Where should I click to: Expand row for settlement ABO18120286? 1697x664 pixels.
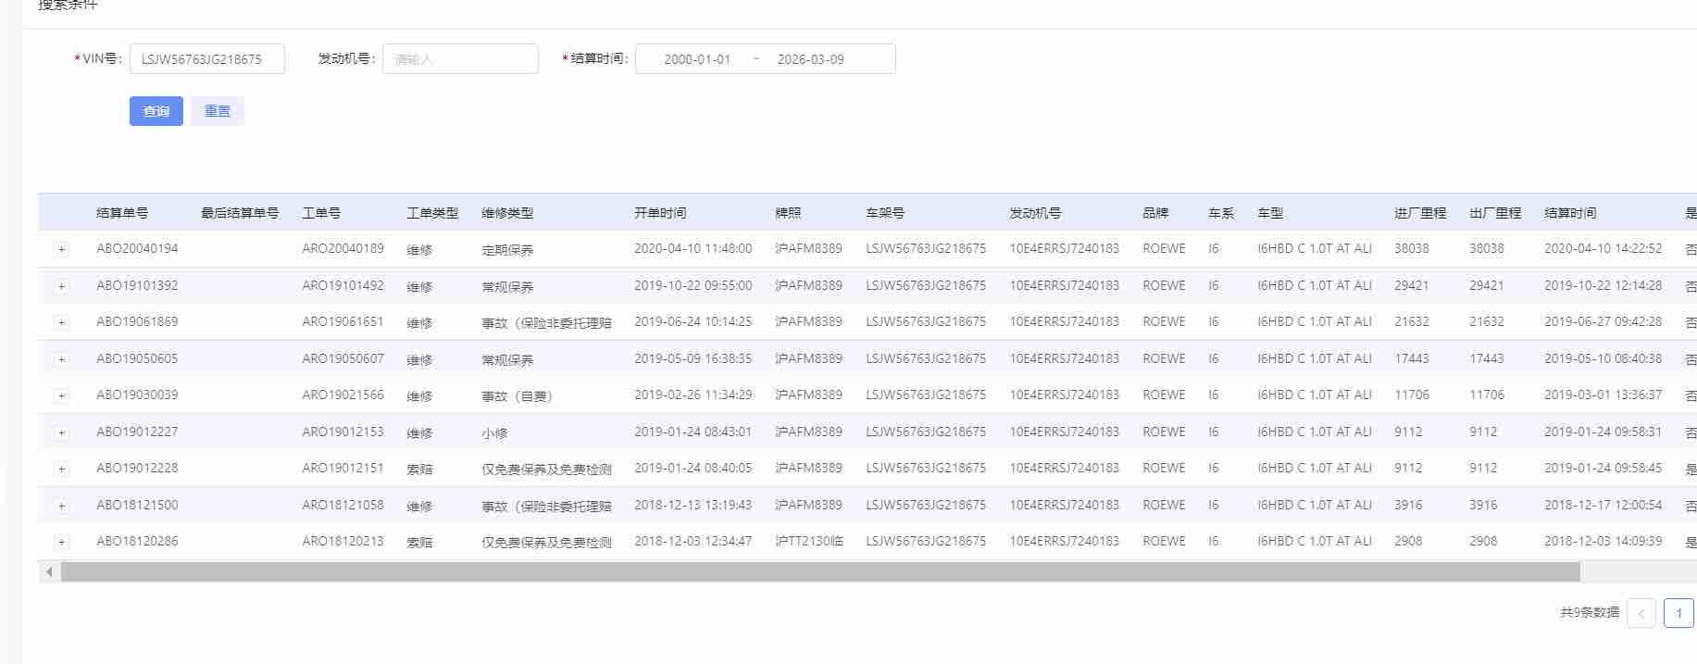(x=61, y=542)
